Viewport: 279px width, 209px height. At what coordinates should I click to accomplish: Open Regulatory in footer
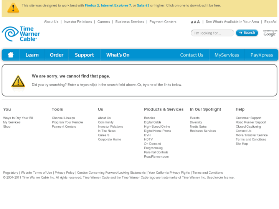point(10,173)
